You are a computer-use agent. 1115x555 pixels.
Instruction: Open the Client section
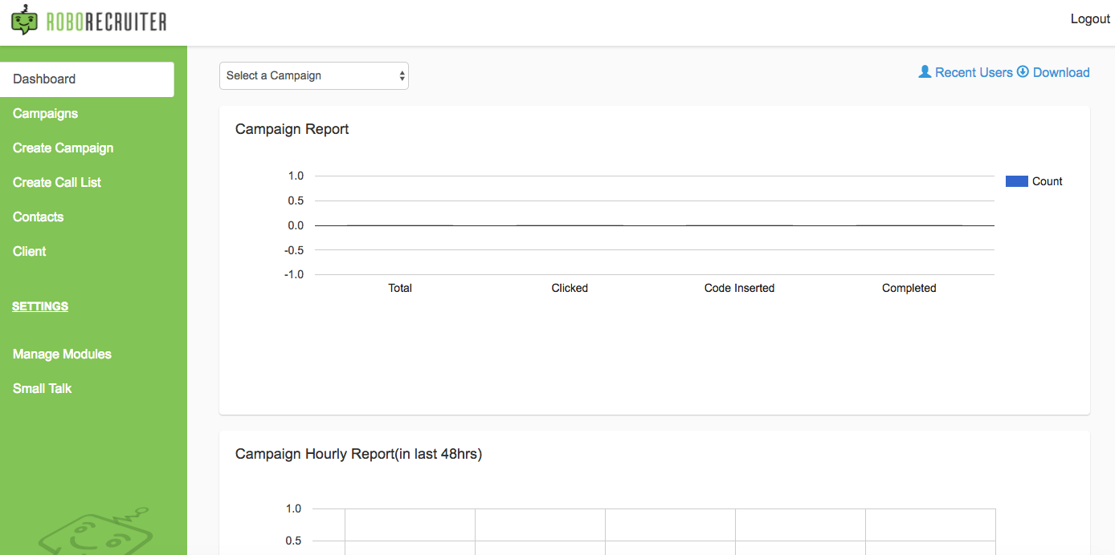[x=30, y=252]
